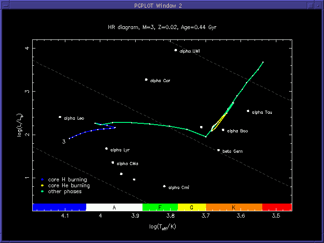Click the HR diagram title above the plot
The height and width of the screenshot is (243, 324).
pos(162,28)
